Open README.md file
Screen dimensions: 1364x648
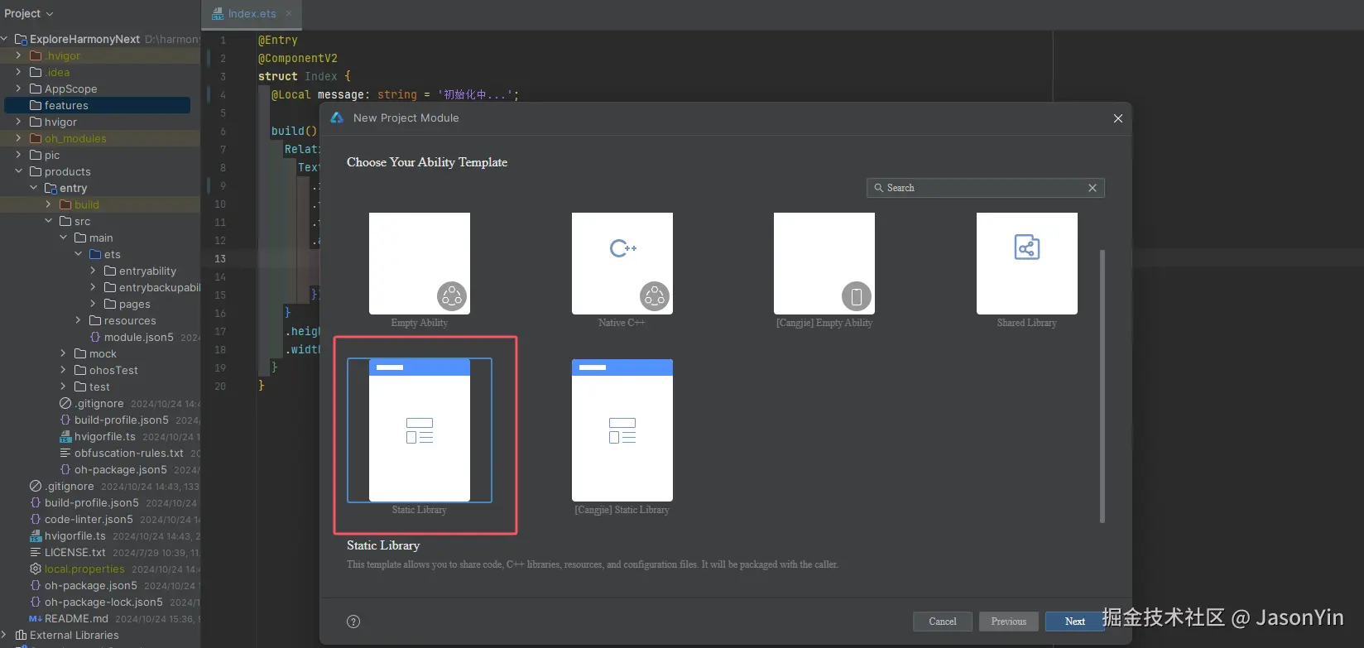click(x=76, y=618)
